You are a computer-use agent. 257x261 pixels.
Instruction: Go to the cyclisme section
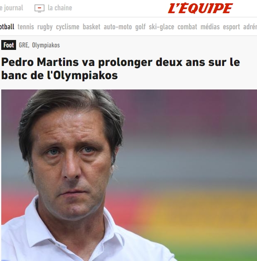click(68, 27)
